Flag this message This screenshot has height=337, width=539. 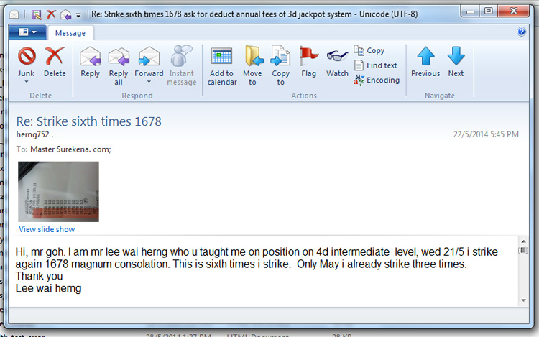308,62
